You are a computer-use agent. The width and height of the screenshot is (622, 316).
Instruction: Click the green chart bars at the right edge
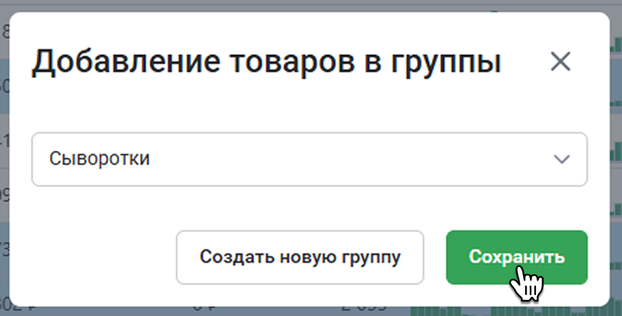(616, 159)
